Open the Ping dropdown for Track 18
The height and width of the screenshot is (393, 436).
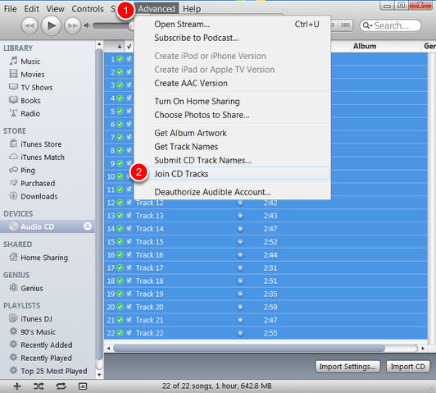240,281
